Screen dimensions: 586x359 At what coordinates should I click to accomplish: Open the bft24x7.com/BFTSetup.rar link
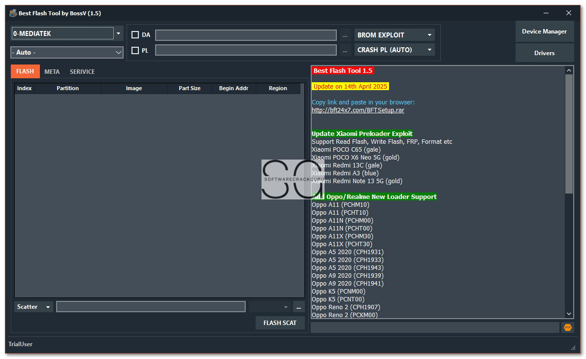[358, 110]
